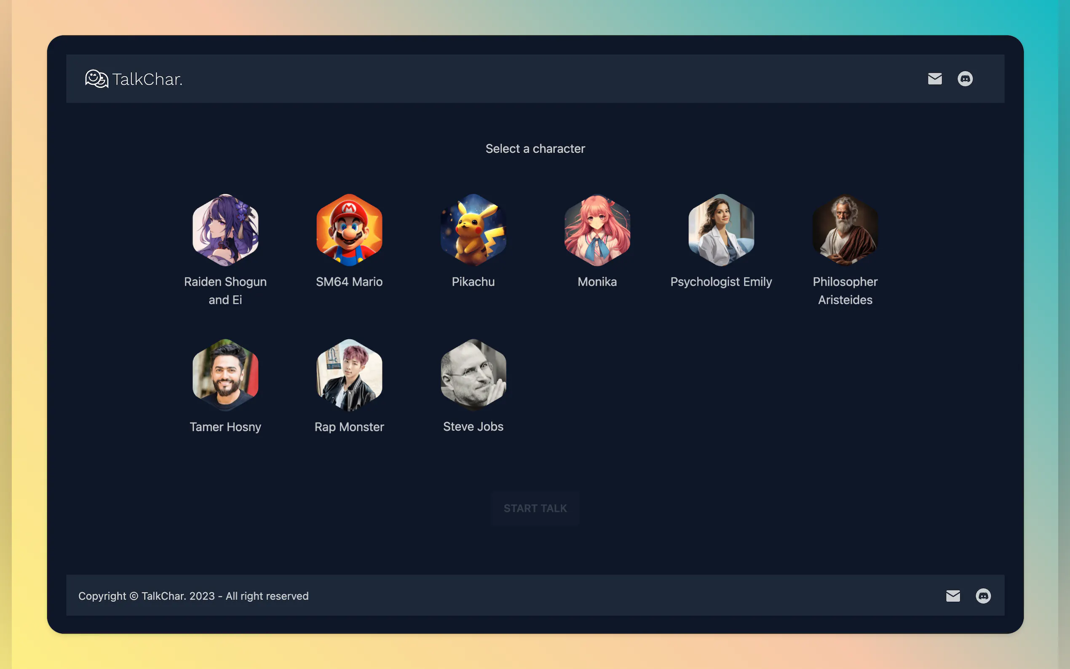Click the TalkChar logo icon
Viewport: 1070px width, 669px height.
pyautogui.click(x=96, y=79)
